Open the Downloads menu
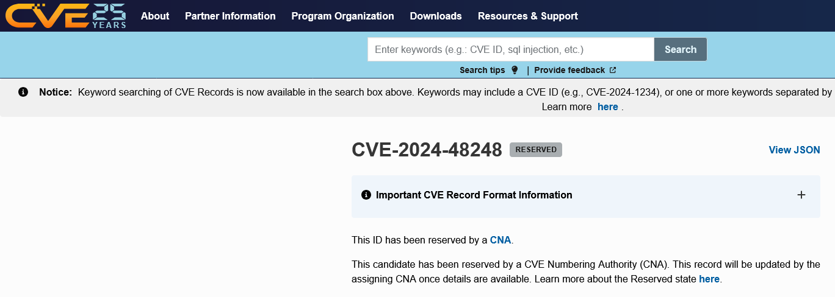Screen dimensions: 835x297 click(x=436, y=16)
